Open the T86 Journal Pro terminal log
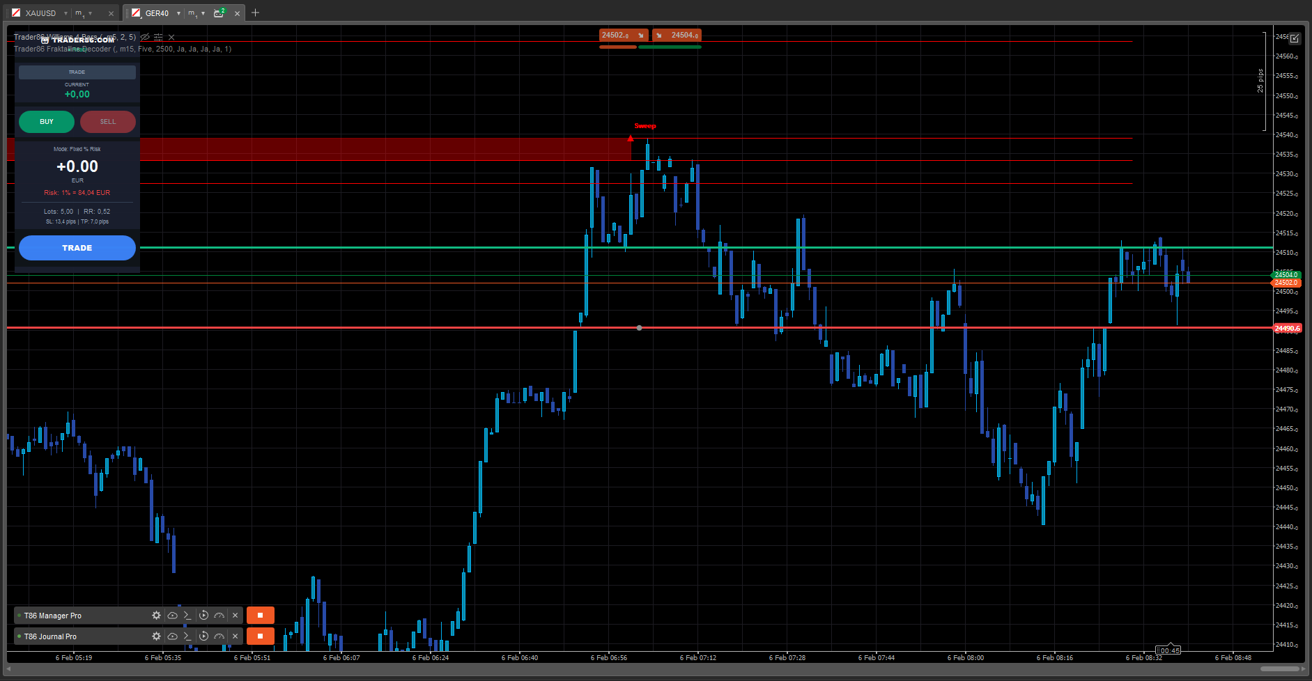1312x681 pixels. [187, 636]
